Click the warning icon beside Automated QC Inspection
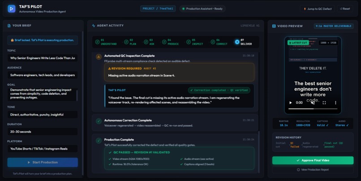The width and height of the screenshot is (361, 181). (99, 56)
